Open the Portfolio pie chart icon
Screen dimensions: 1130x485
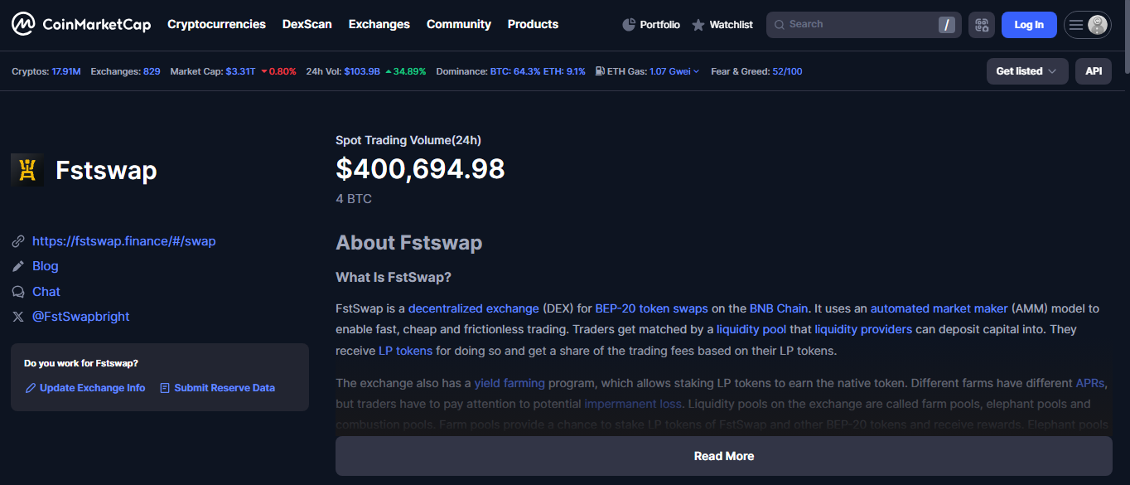[x=629, y=25]
